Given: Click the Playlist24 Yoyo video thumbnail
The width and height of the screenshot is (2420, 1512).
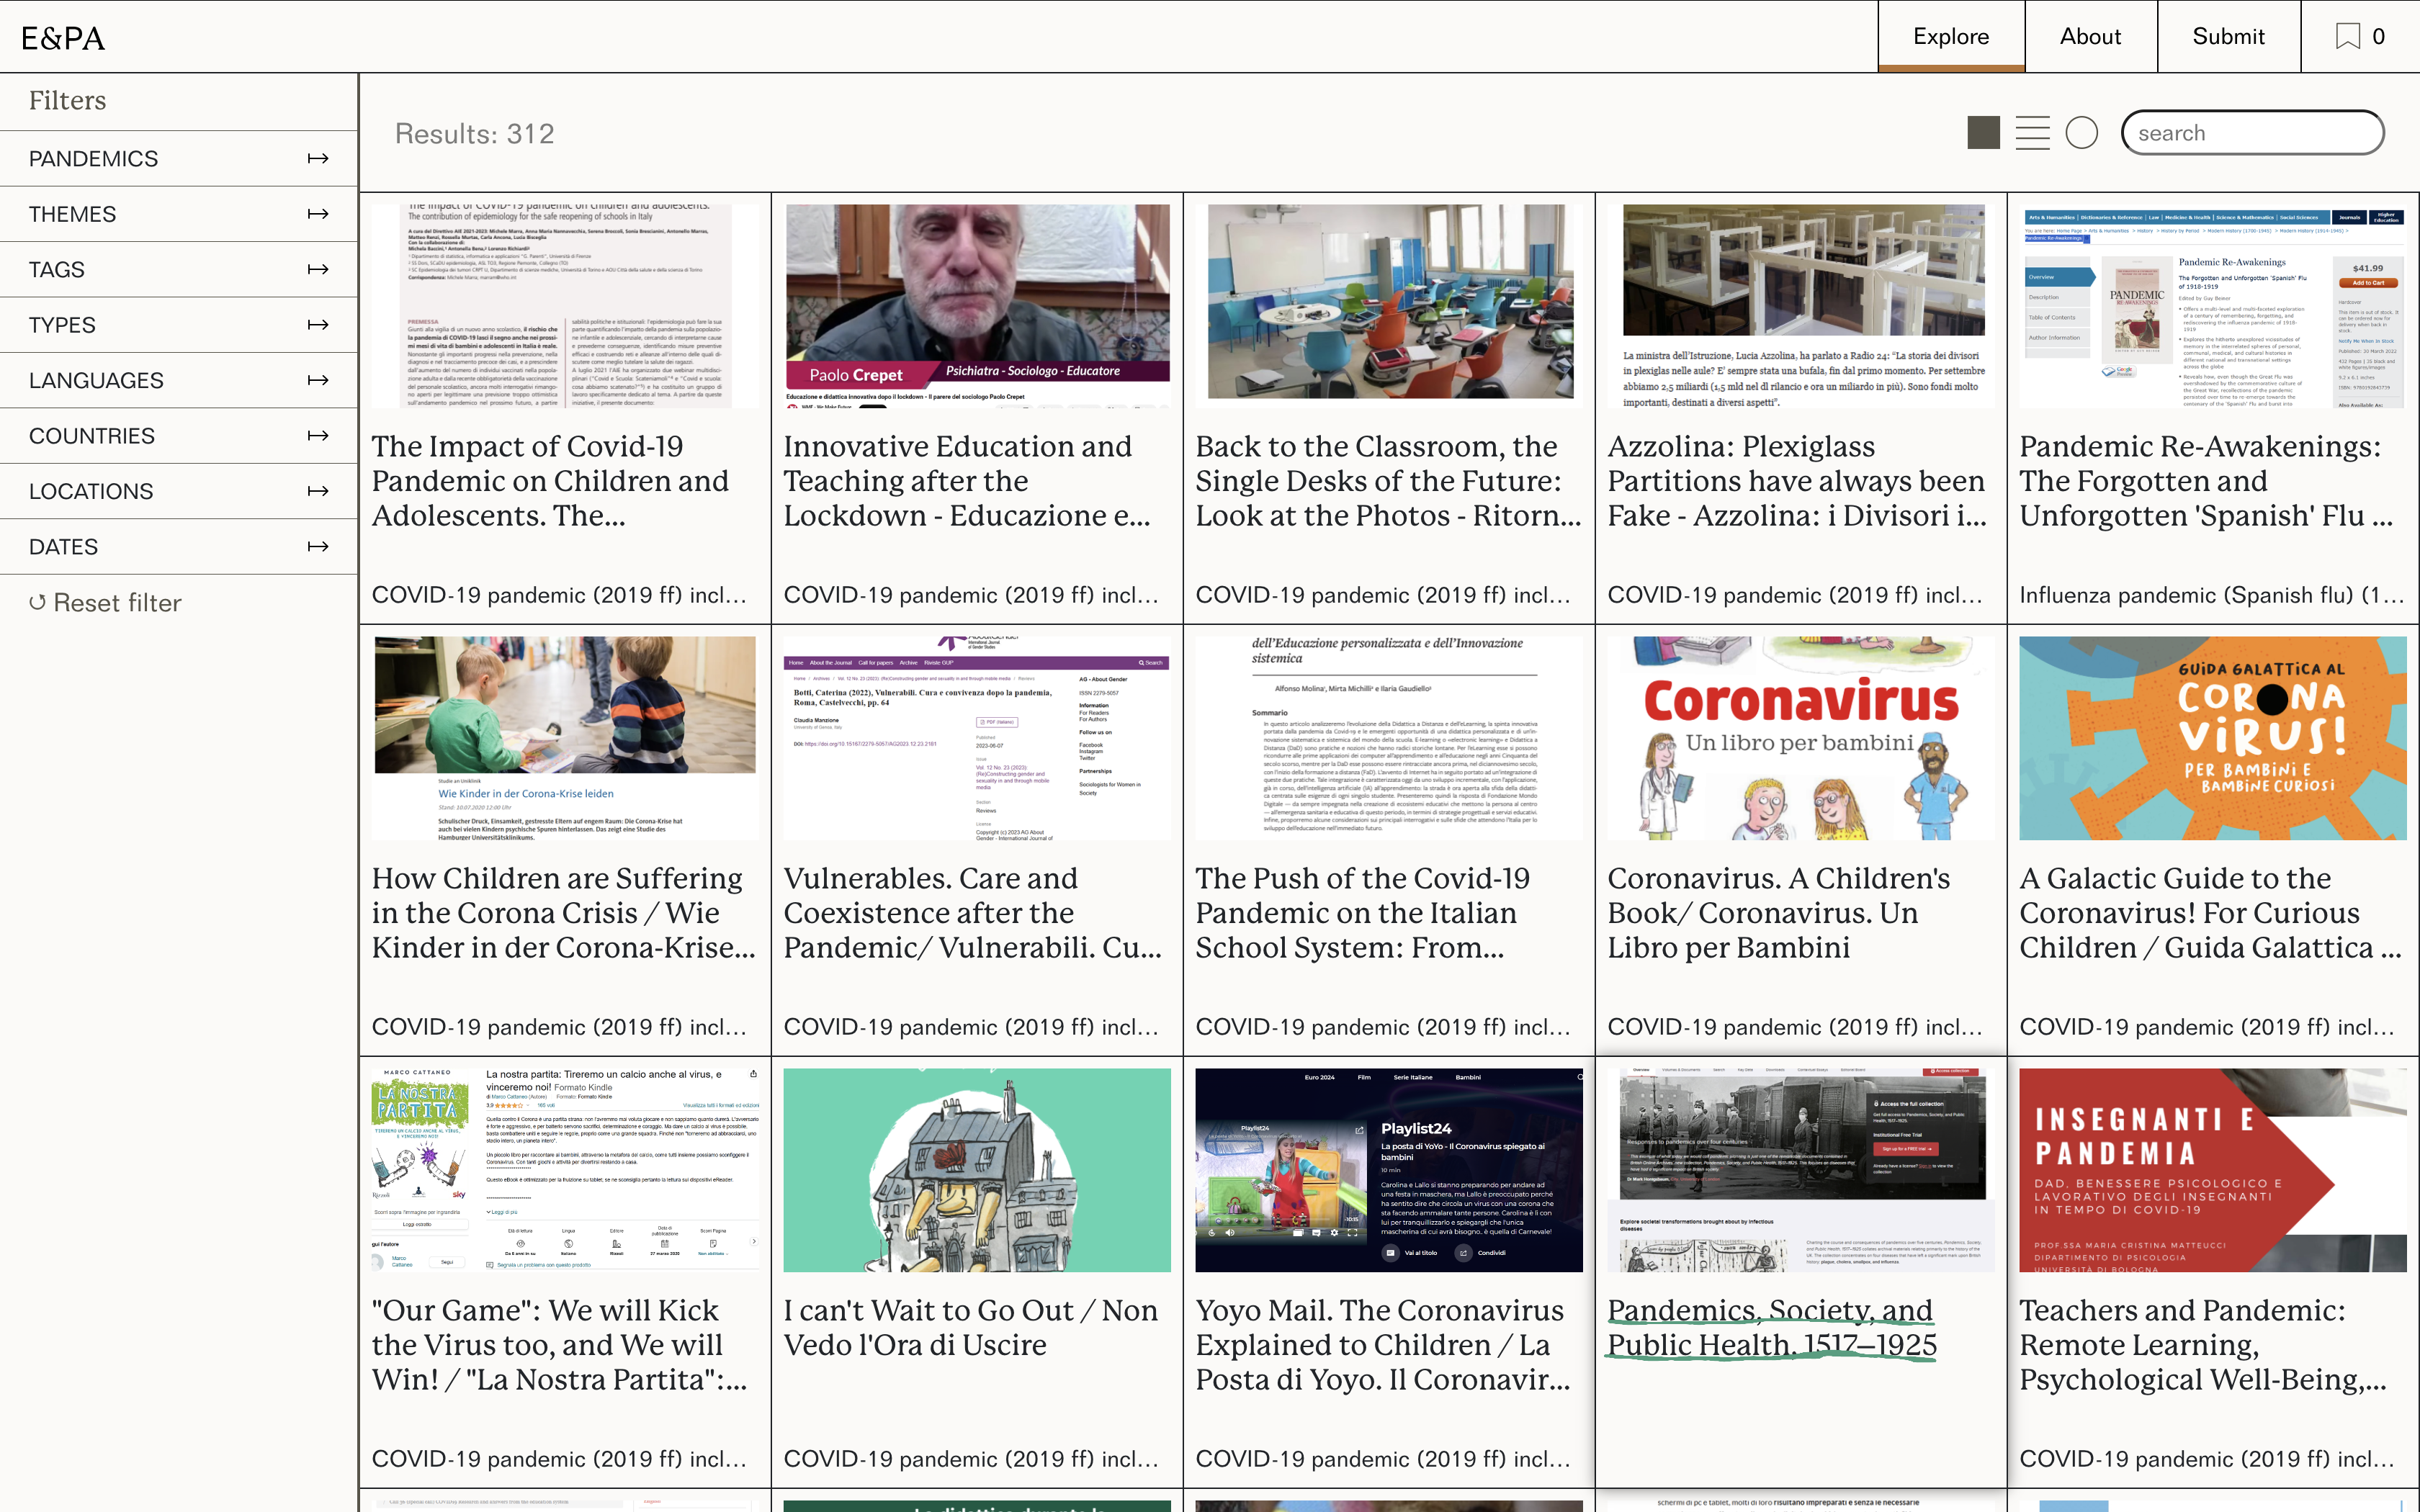Looking at the screenshot, I should 1389,1170.
